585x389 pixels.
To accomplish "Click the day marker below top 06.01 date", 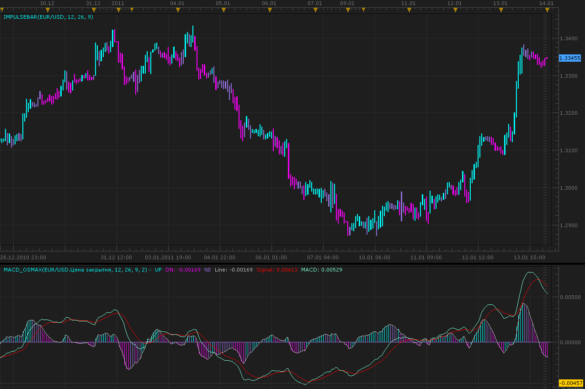I will tap(269, 9).
